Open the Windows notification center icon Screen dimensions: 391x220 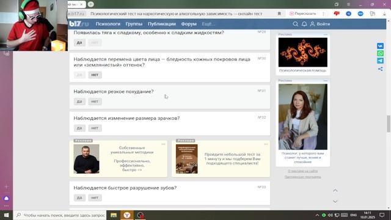click(382, 215)
